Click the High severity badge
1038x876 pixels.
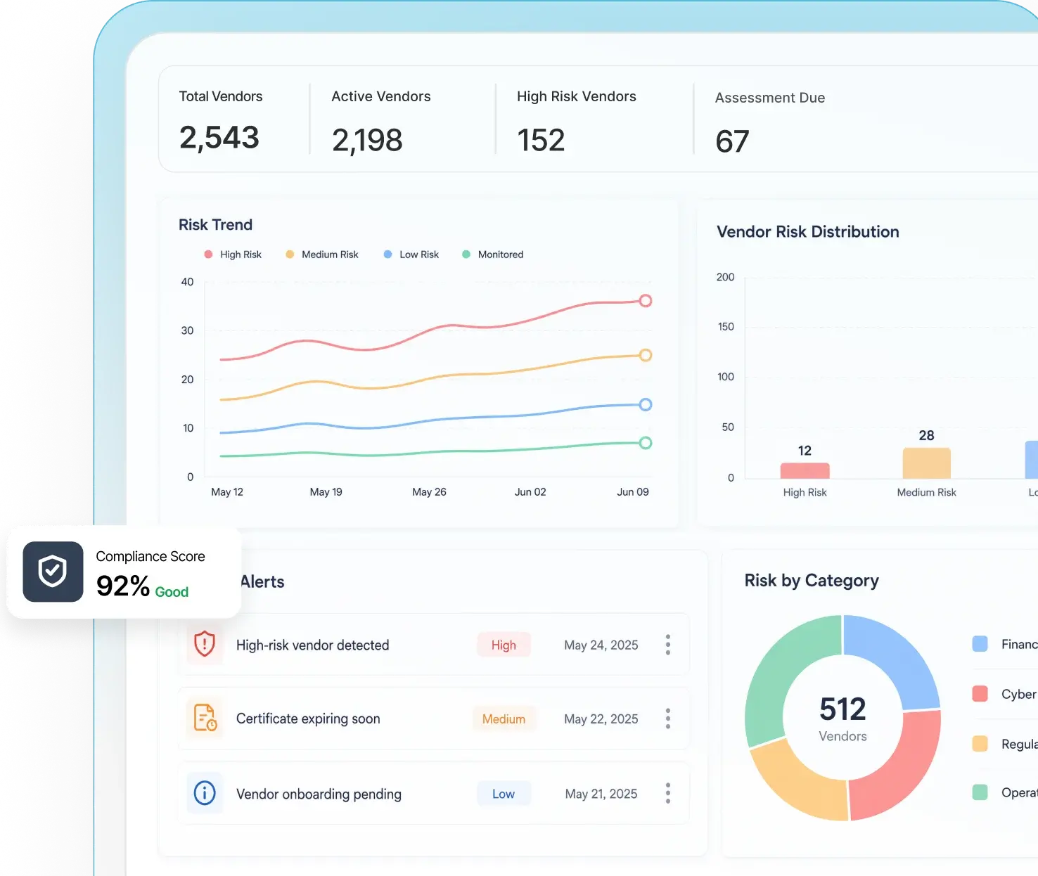pos(504,645)
